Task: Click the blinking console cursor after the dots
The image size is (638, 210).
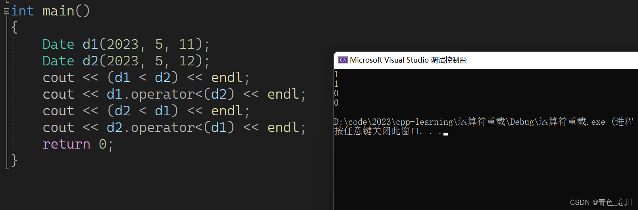Action: pyautogui.click(x=446, y=134)
